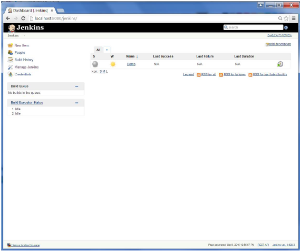Click the Manage Jenkins tools icon

click(10, 67)
